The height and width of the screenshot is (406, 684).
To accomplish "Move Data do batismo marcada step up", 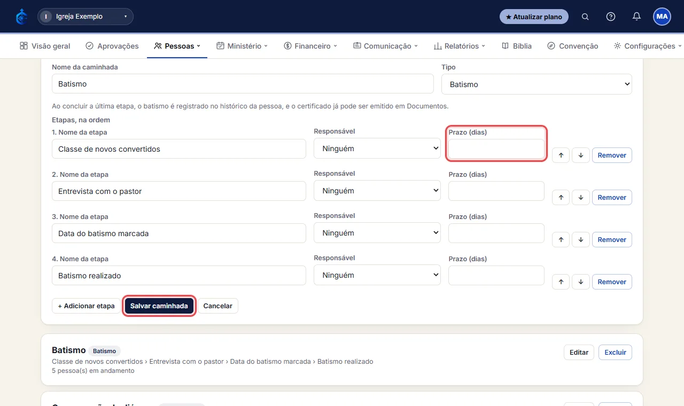I will pos(561,240).
